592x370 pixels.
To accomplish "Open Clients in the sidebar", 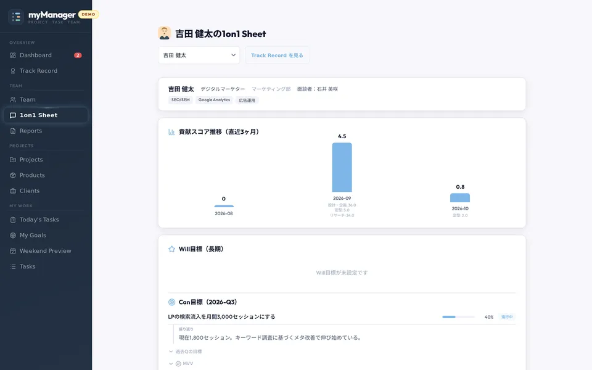I will pyautogui.click(x=46, y=191).
